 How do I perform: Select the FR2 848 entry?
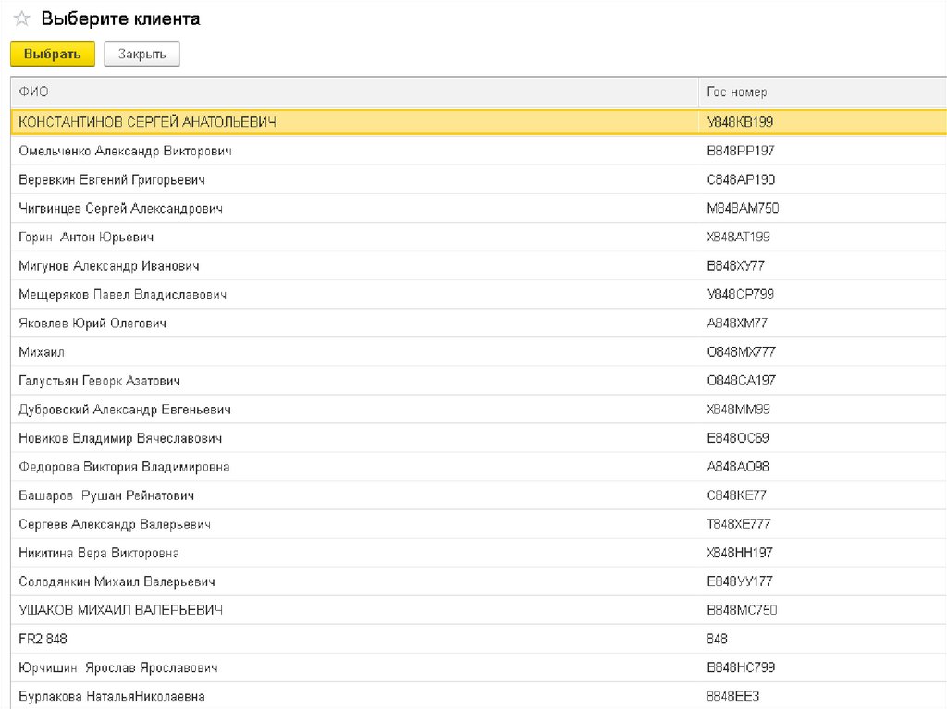(x=43, y=639)
